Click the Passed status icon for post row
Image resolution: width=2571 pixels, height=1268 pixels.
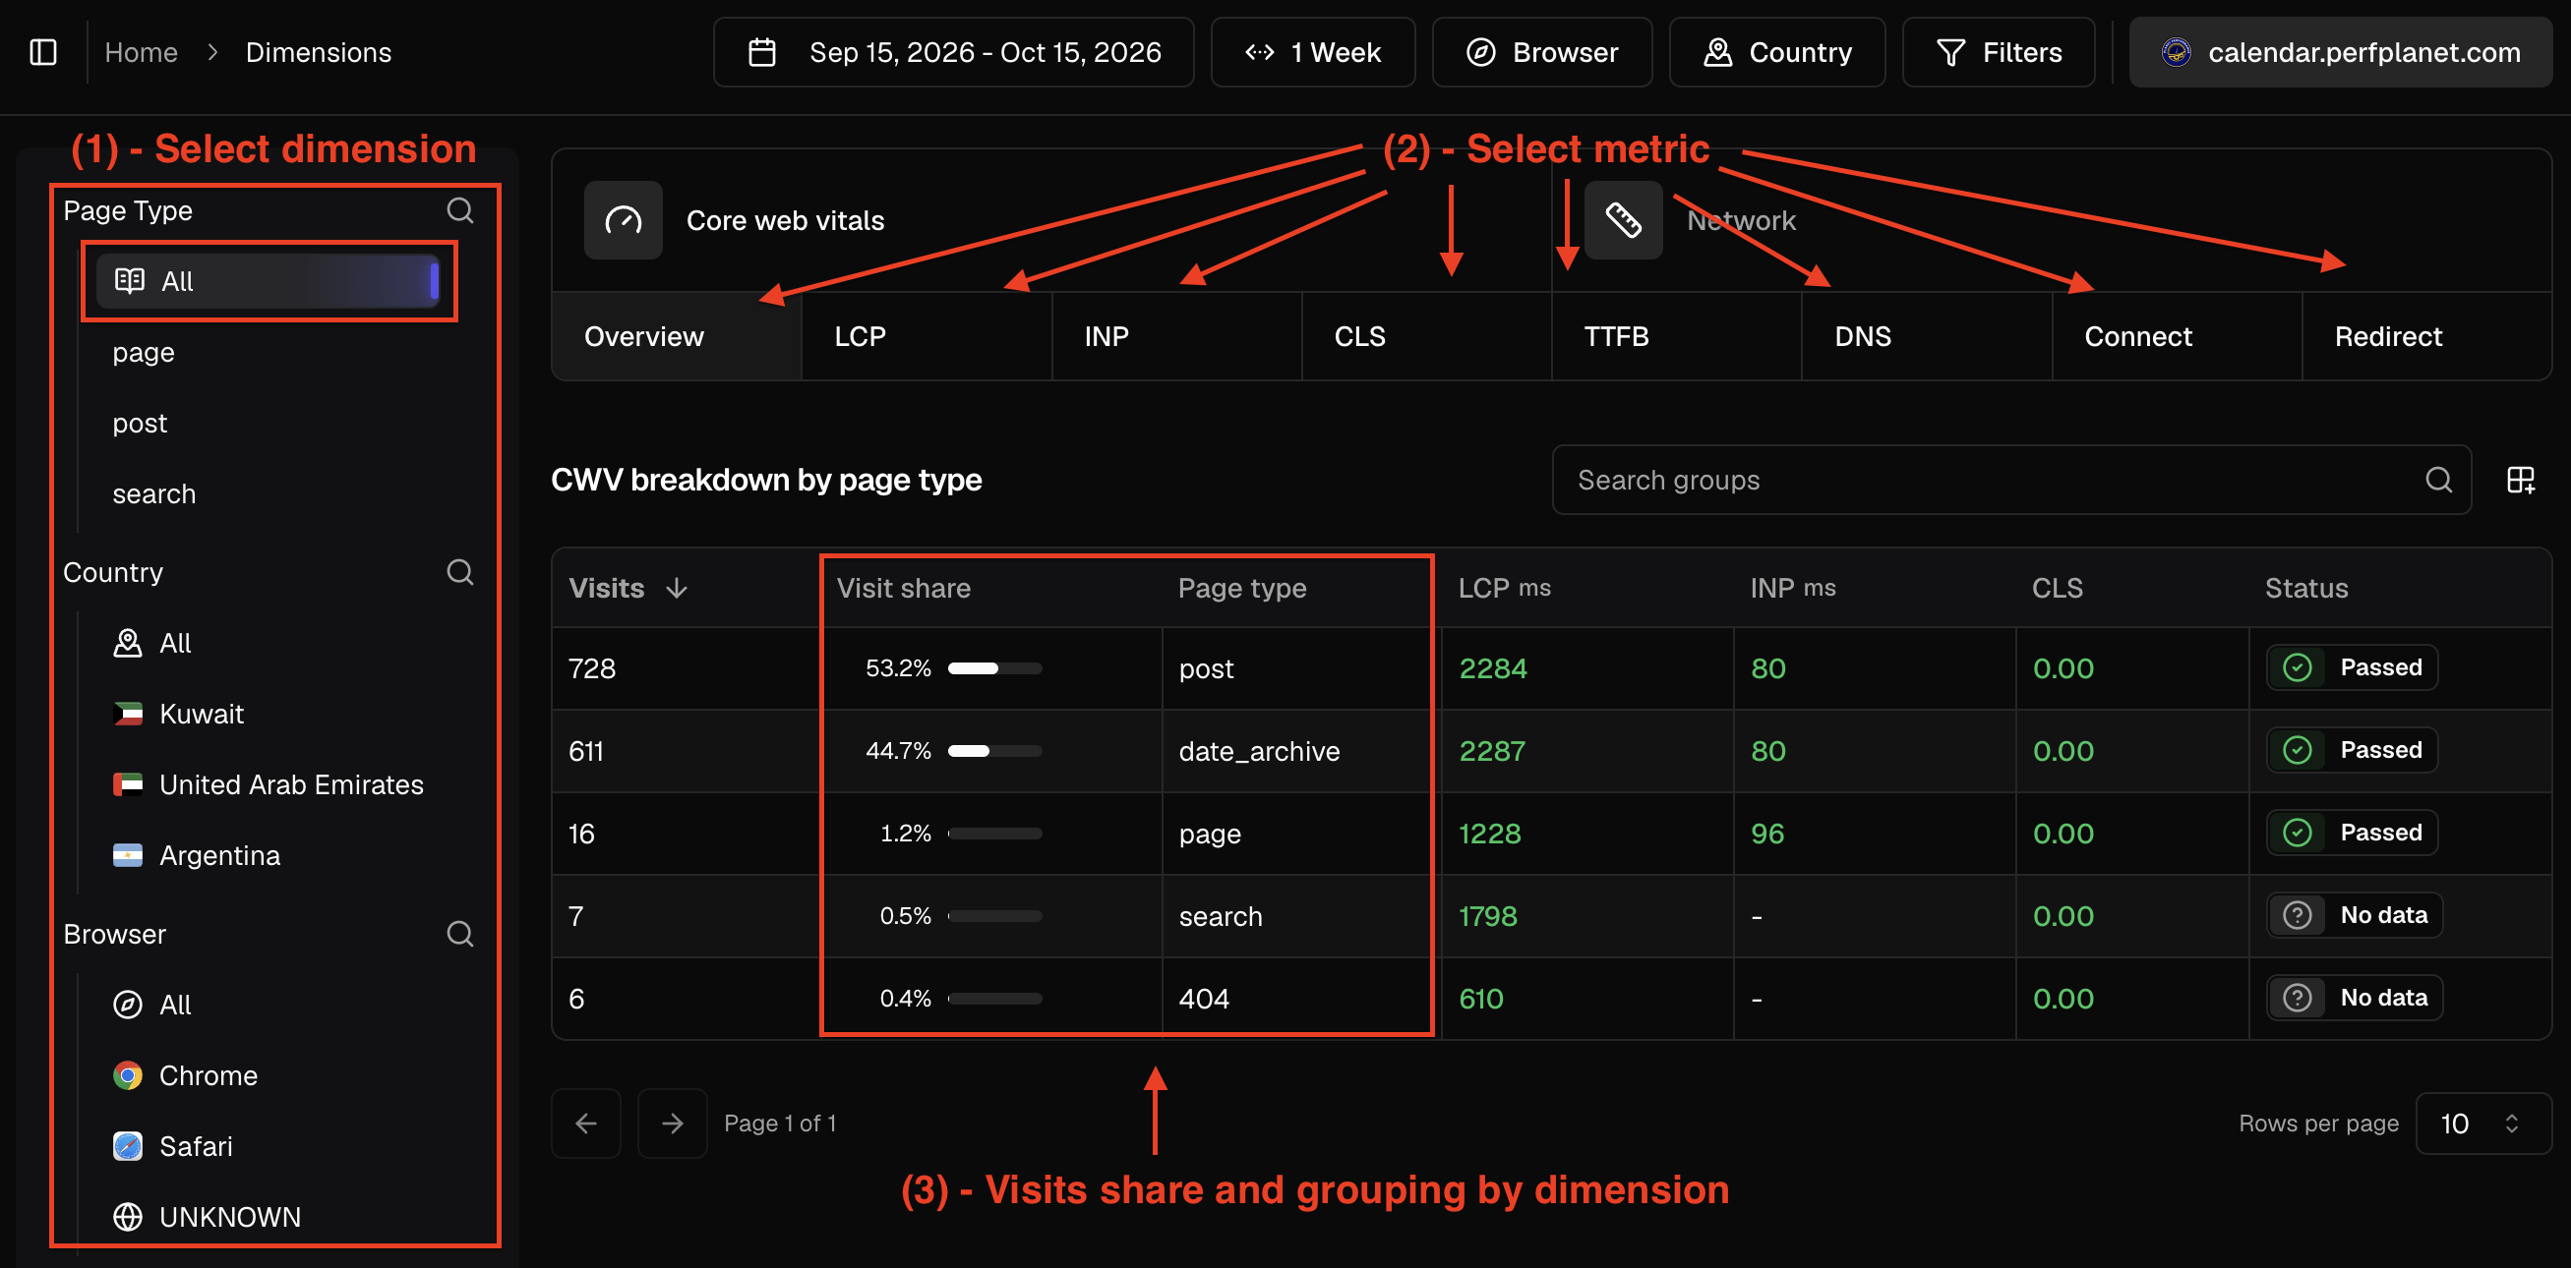pyautogui.click(x=2298, y=667)
